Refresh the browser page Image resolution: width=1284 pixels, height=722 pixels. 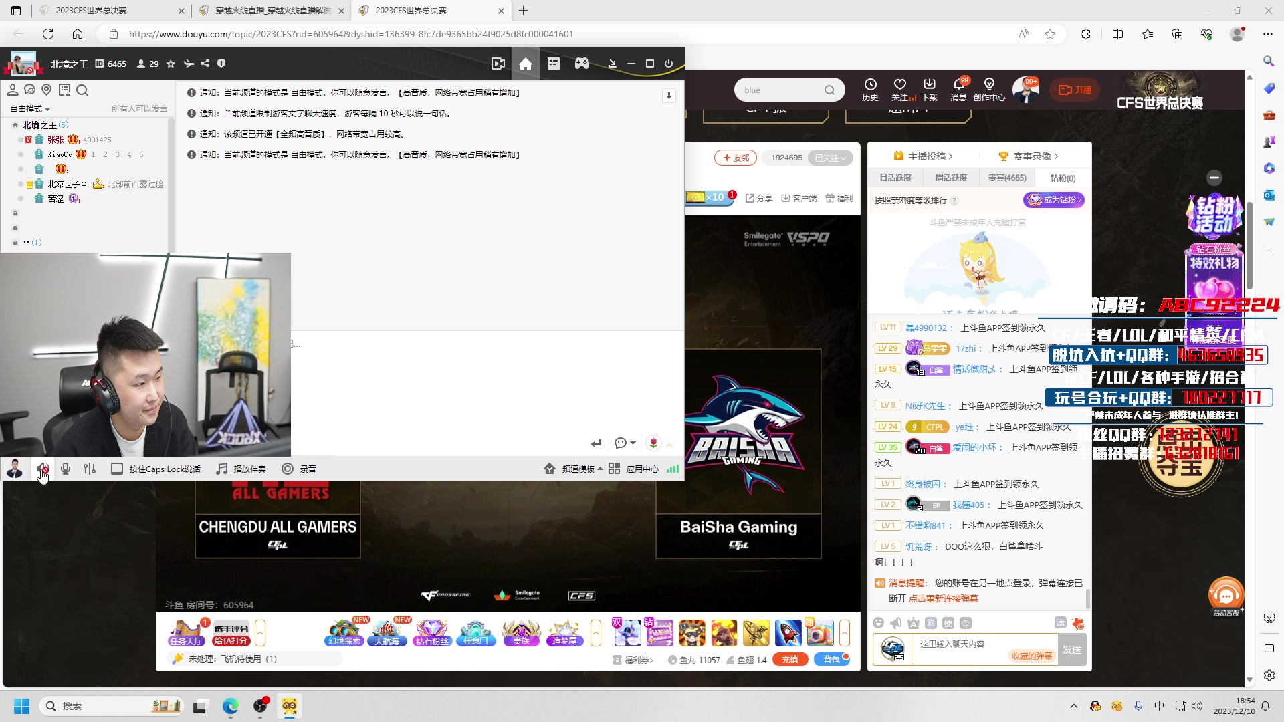pos(48,34)
